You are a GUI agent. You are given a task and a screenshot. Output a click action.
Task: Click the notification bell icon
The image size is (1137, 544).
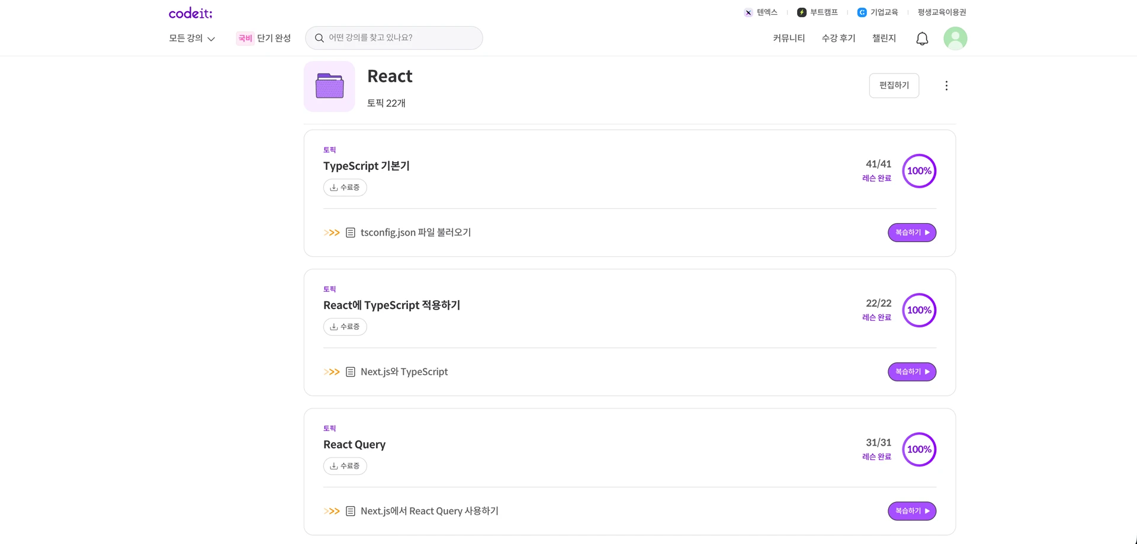pos(922,38)
